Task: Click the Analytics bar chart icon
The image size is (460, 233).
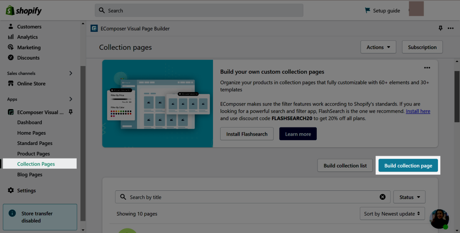Action: tap(11, 37)
